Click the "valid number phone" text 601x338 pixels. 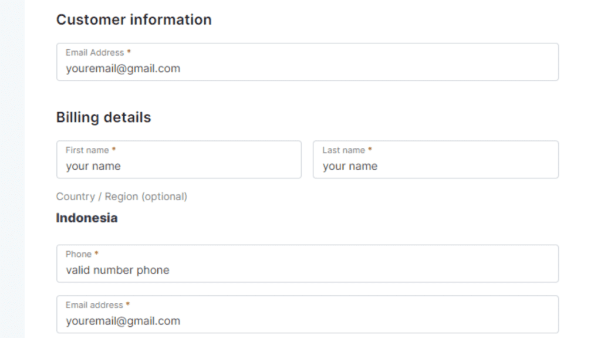[117, 270]
